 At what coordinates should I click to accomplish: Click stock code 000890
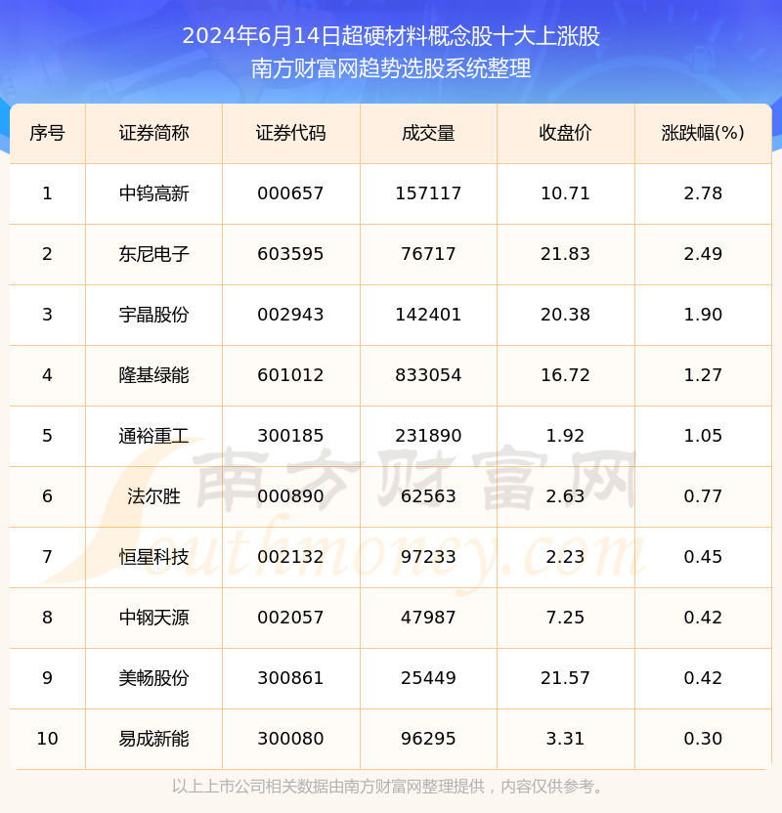click(290, 496)
